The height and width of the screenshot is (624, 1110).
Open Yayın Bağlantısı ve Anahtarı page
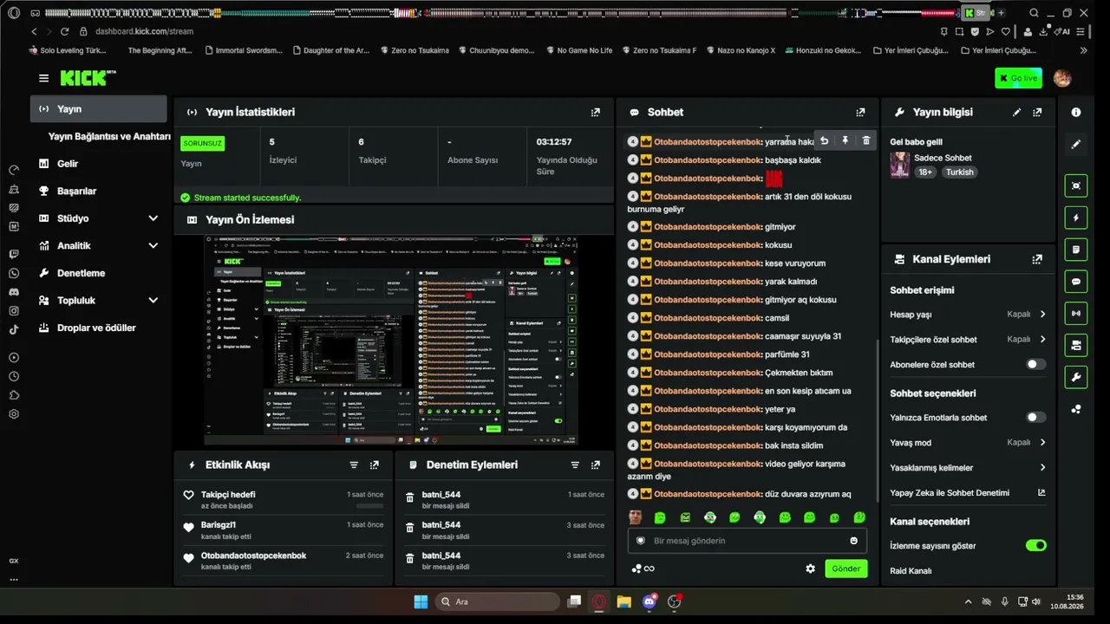point(109,136)
